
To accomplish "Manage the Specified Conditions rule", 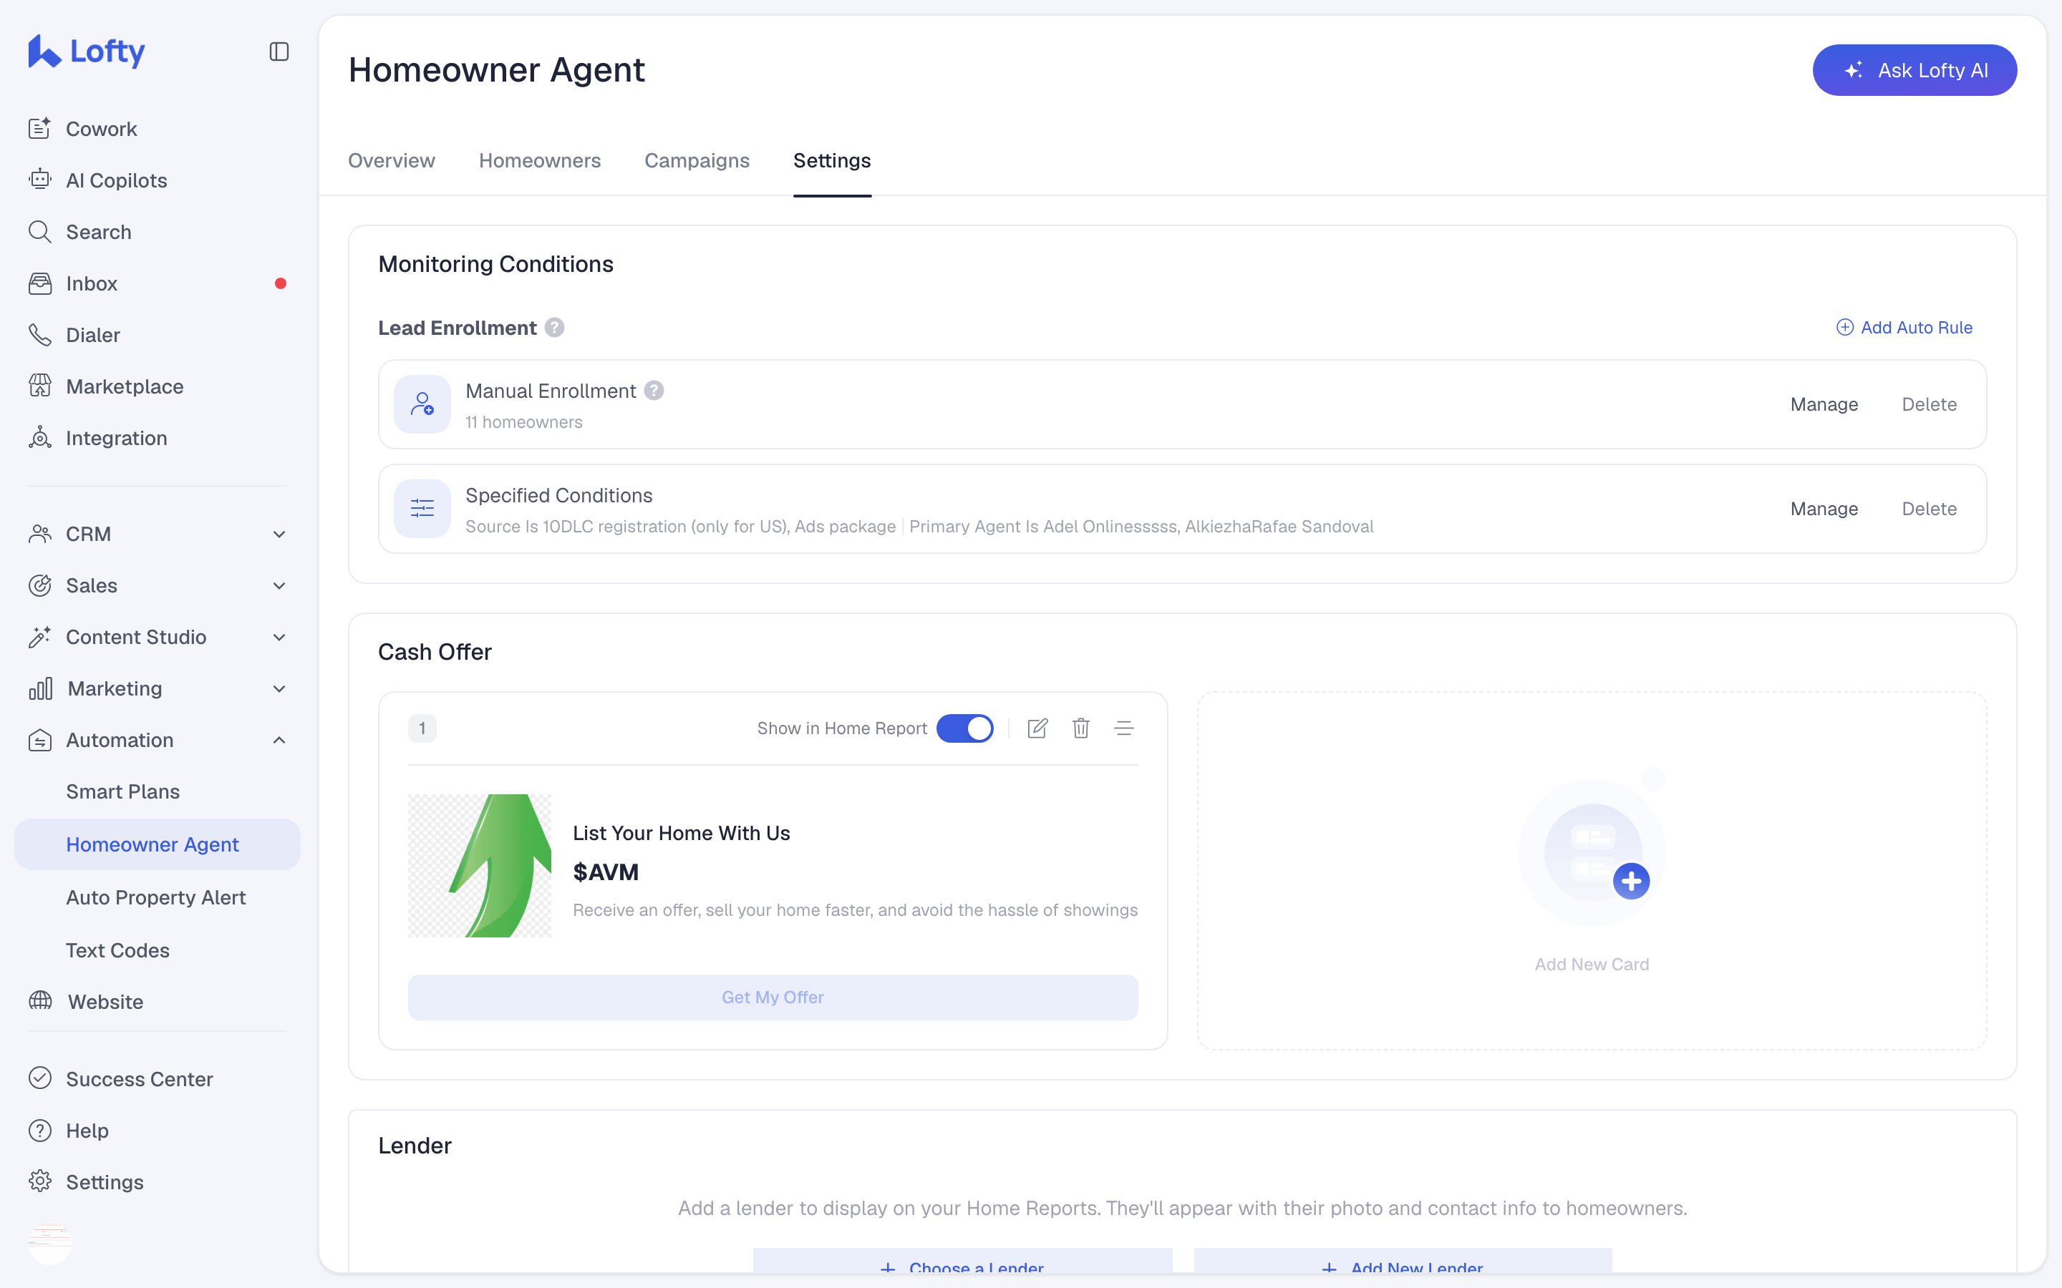I will 1824,509.
